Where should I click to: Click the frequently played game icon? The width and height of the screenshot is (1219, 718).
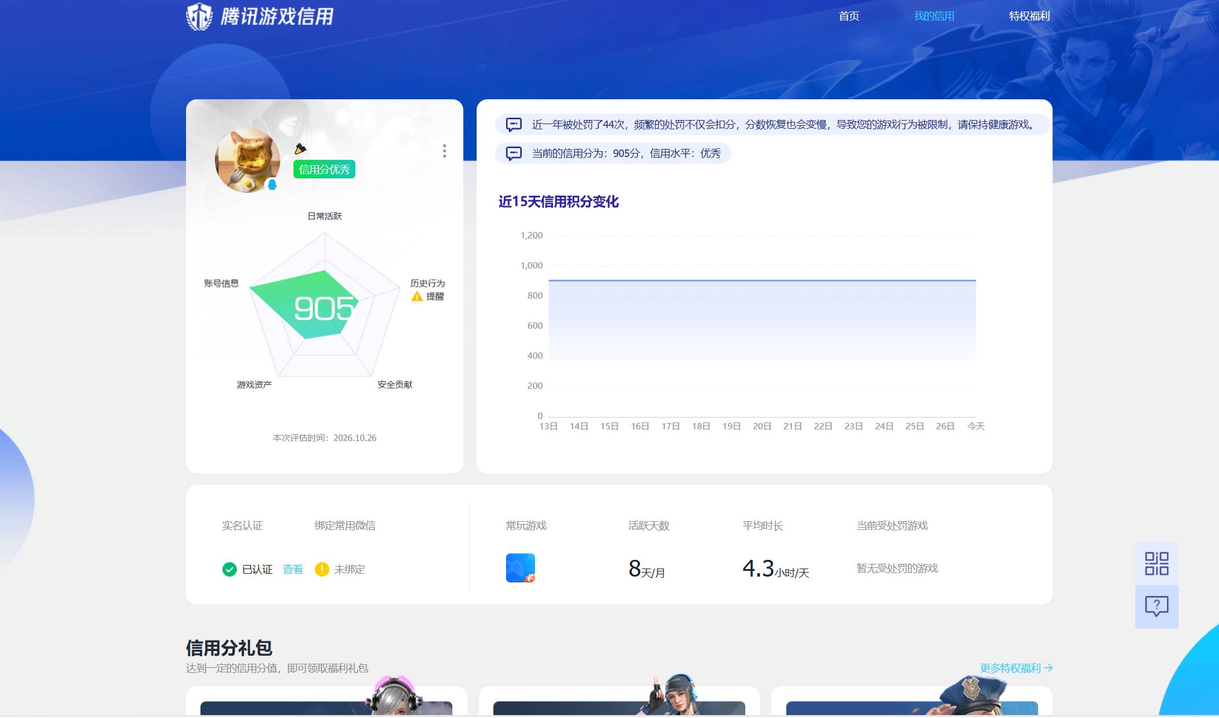[x=521, y=568]
